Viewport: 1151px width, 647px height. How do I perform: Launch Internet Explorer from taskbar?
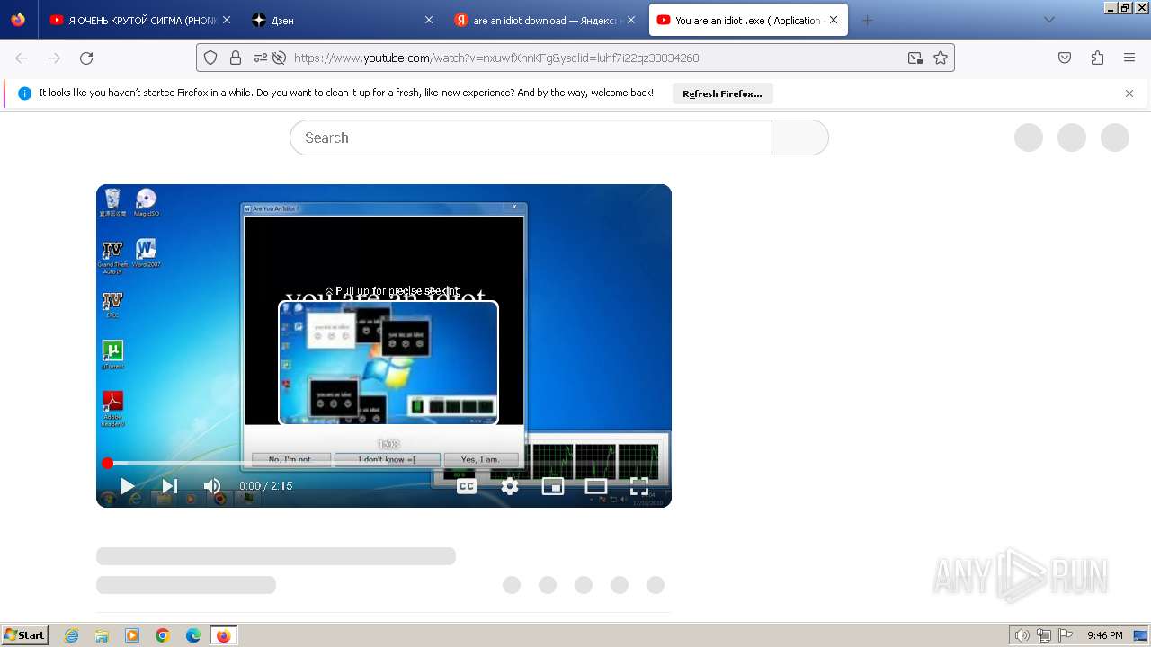[72, 635]
